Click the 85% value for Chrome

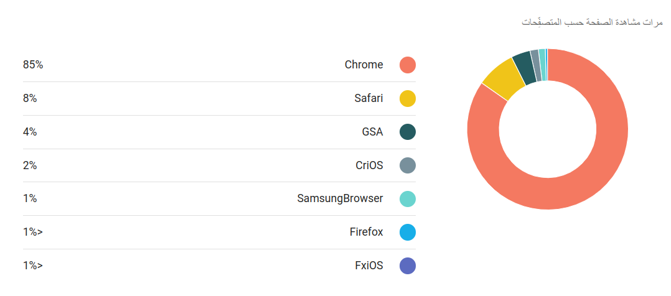tap(33, 65)
